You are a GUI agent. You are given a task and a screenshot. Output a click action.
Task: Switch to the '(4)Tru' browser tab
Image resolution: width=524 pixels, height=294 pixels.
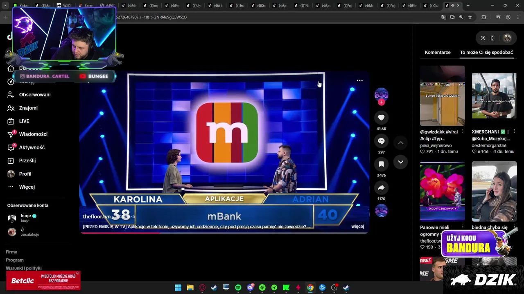(x=237, y=6)
